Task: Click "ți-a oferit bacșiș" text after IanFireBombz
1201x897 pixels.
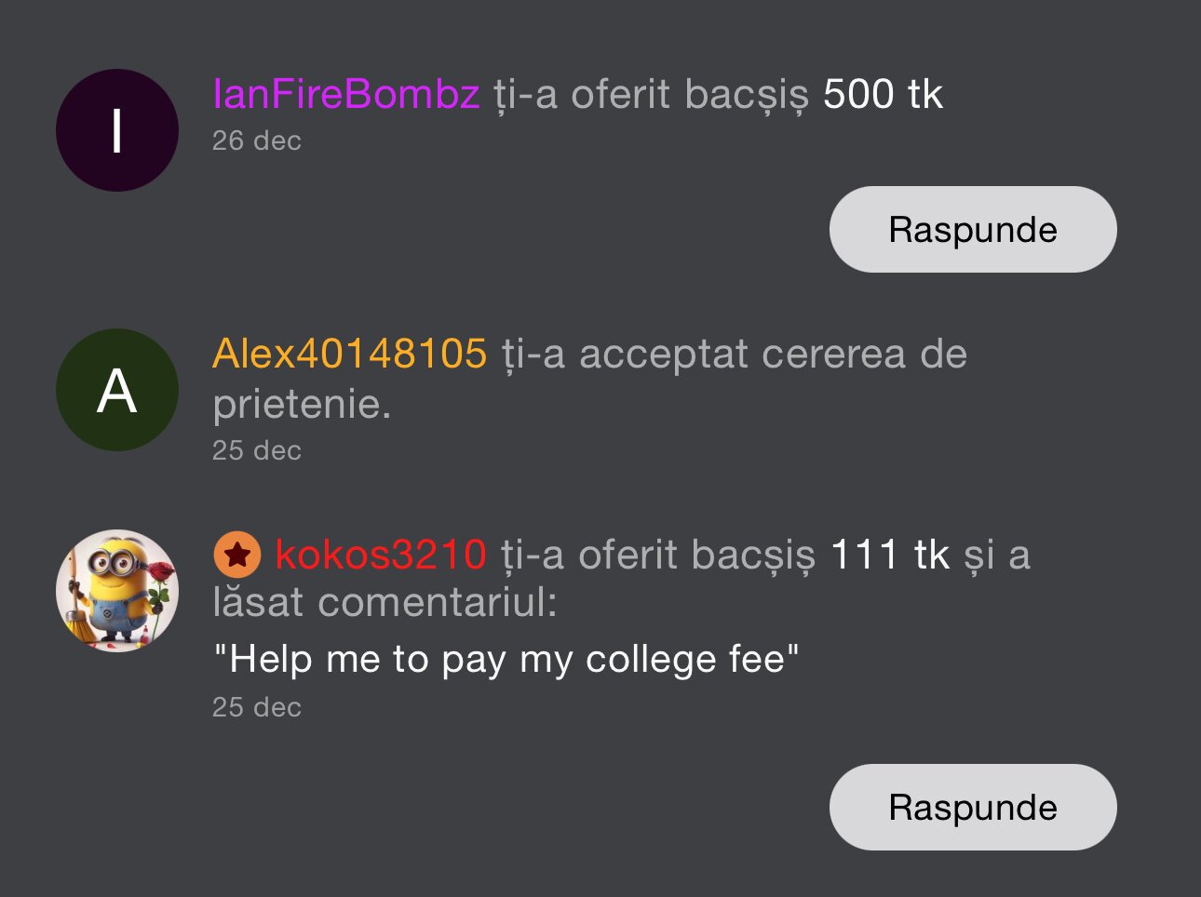Action: 651,94
